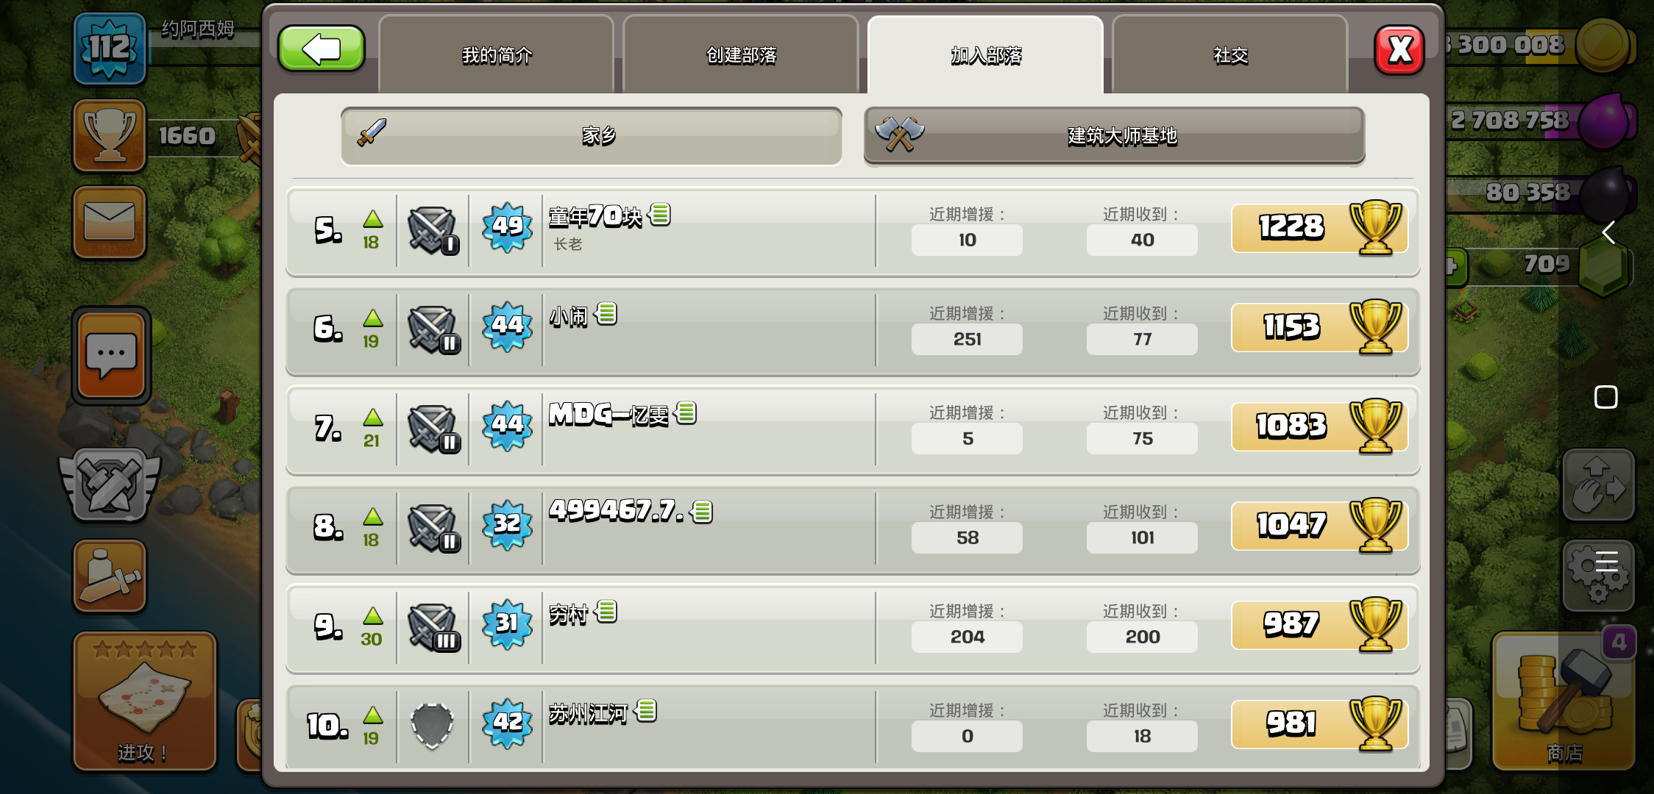Image resolution: width=1654 pixels, height=794 pixels.
Task: Open the settings gears icon
Action: [1598, 576]
